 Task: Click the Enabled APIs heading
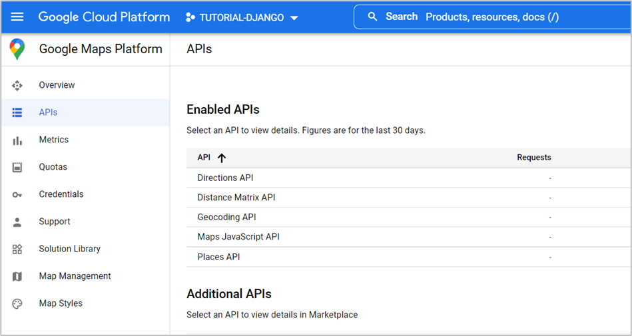click(x=223, y=110)
